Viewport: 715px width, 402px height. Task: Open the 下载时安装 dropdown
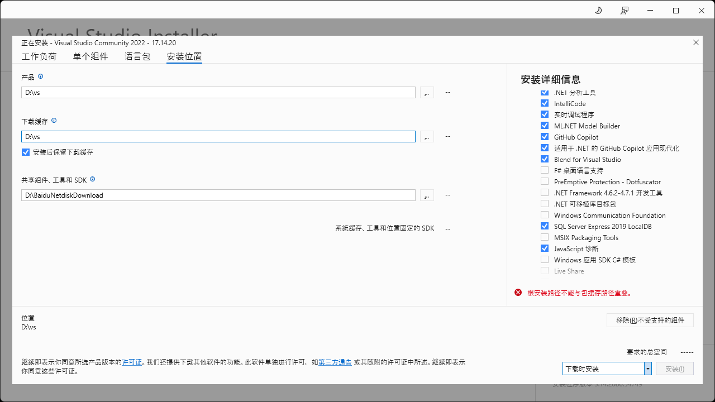point(649,368)
